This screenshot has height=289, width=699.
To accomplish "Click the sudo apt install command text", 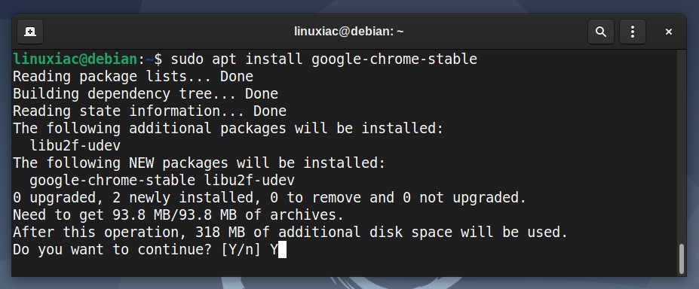I will pyautogui.click(x=324, y=59).
